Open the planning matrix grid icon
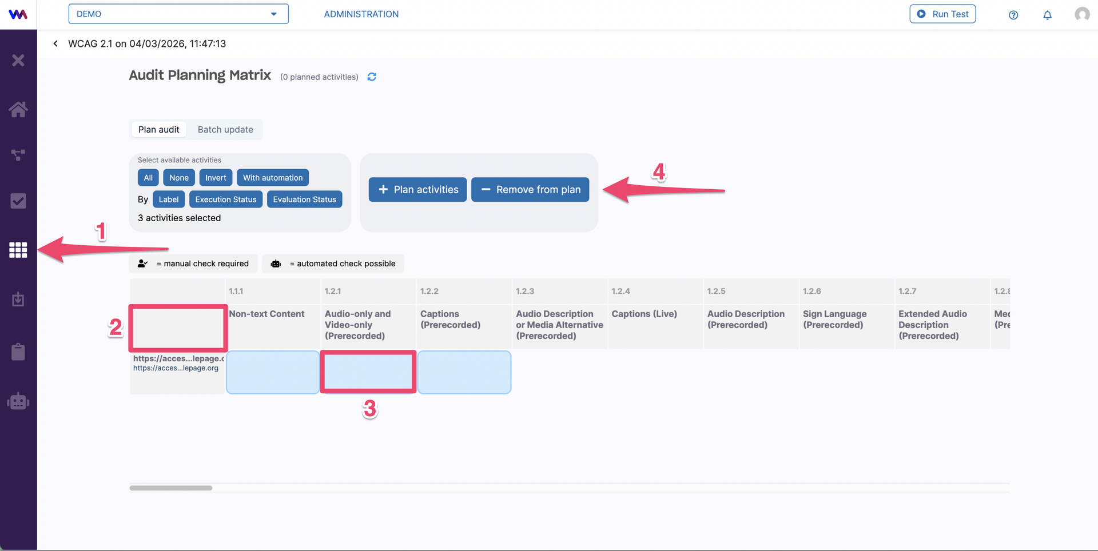This screenshot has height=551, width=1098. [x=18, y=250]
